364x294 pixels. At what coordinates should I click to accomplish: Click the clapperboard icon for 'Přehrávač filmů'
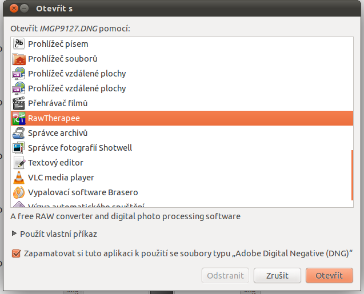[19, 103]
